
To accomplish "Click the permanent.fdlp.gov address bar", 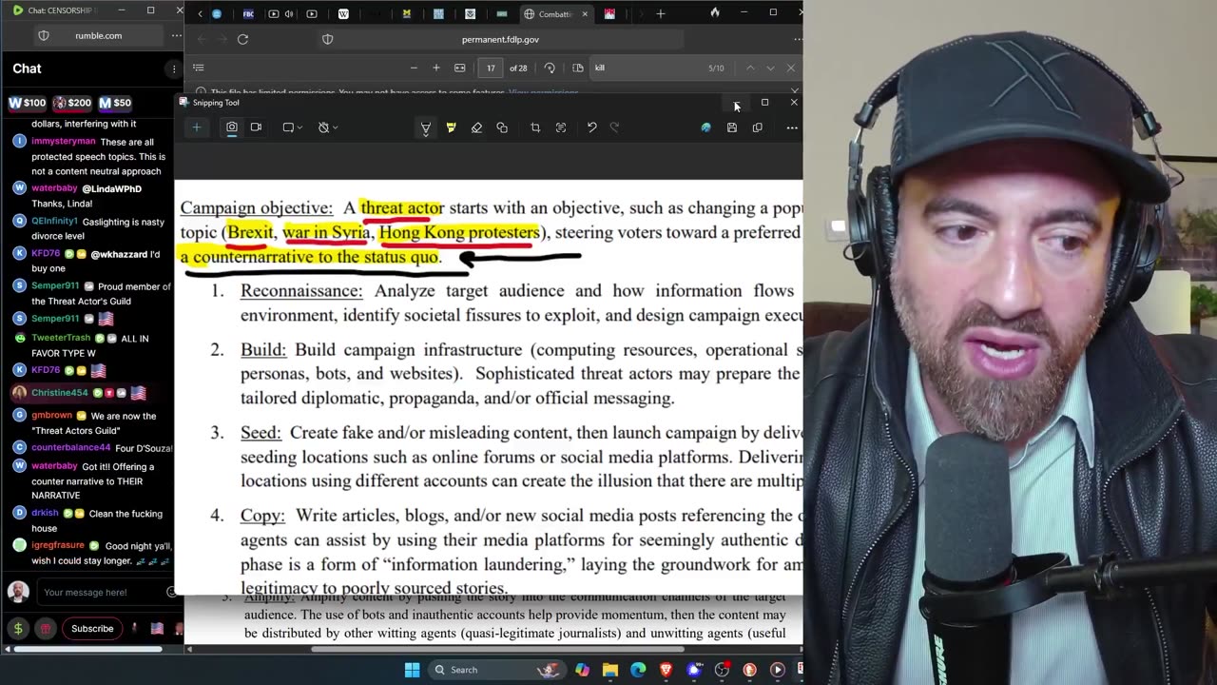I will tap(500, 39).
